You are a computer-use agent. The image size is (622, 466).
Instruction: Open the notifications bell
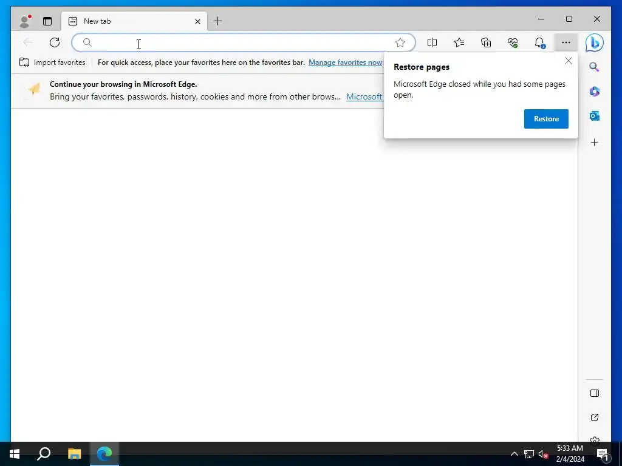(539, 42)
